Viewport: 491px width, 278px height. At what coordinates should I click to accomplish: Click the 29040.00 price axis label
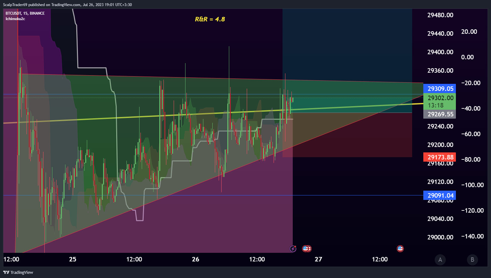440,219
